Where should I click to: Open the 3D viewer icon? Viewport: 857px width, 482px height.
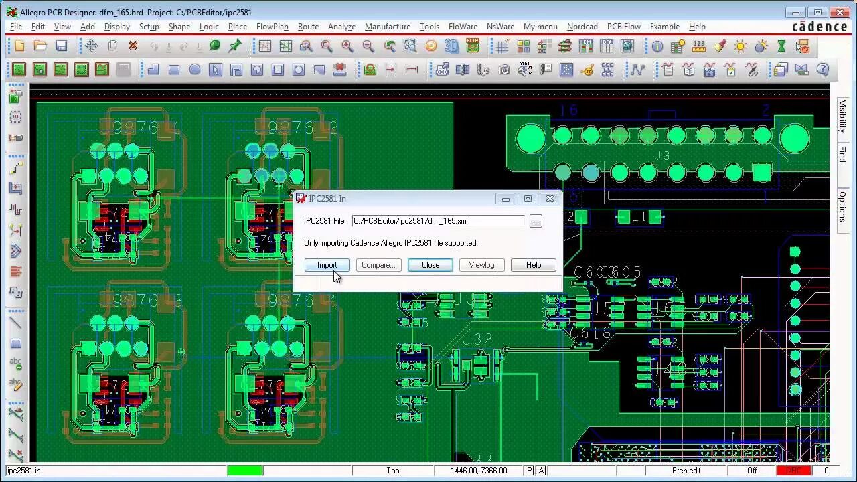tap(452, 46)
